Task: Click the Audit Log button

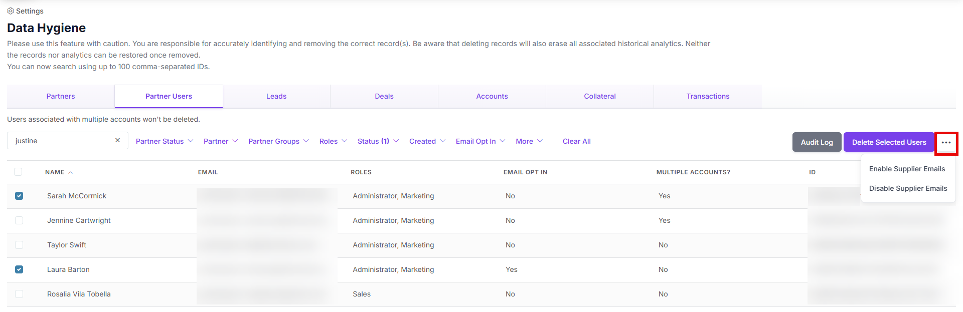Action: click(817, 142)
